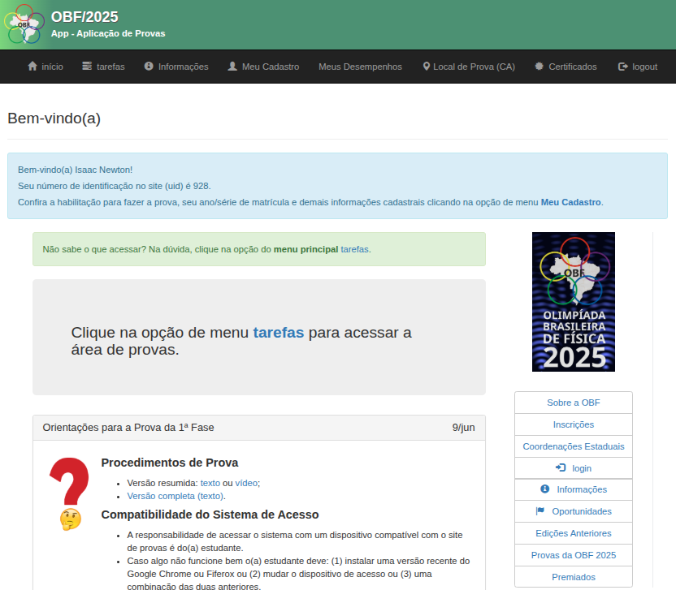Click the logout arrow icon
Screen dimensions: 676x590
click(623, 67)
